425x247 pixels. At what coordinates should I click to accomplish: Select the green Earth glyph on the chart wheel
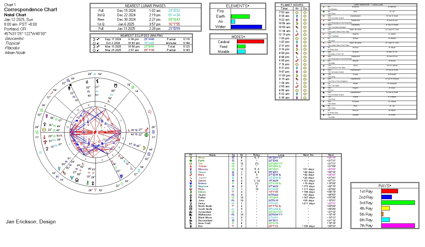[x=146, y=135]
